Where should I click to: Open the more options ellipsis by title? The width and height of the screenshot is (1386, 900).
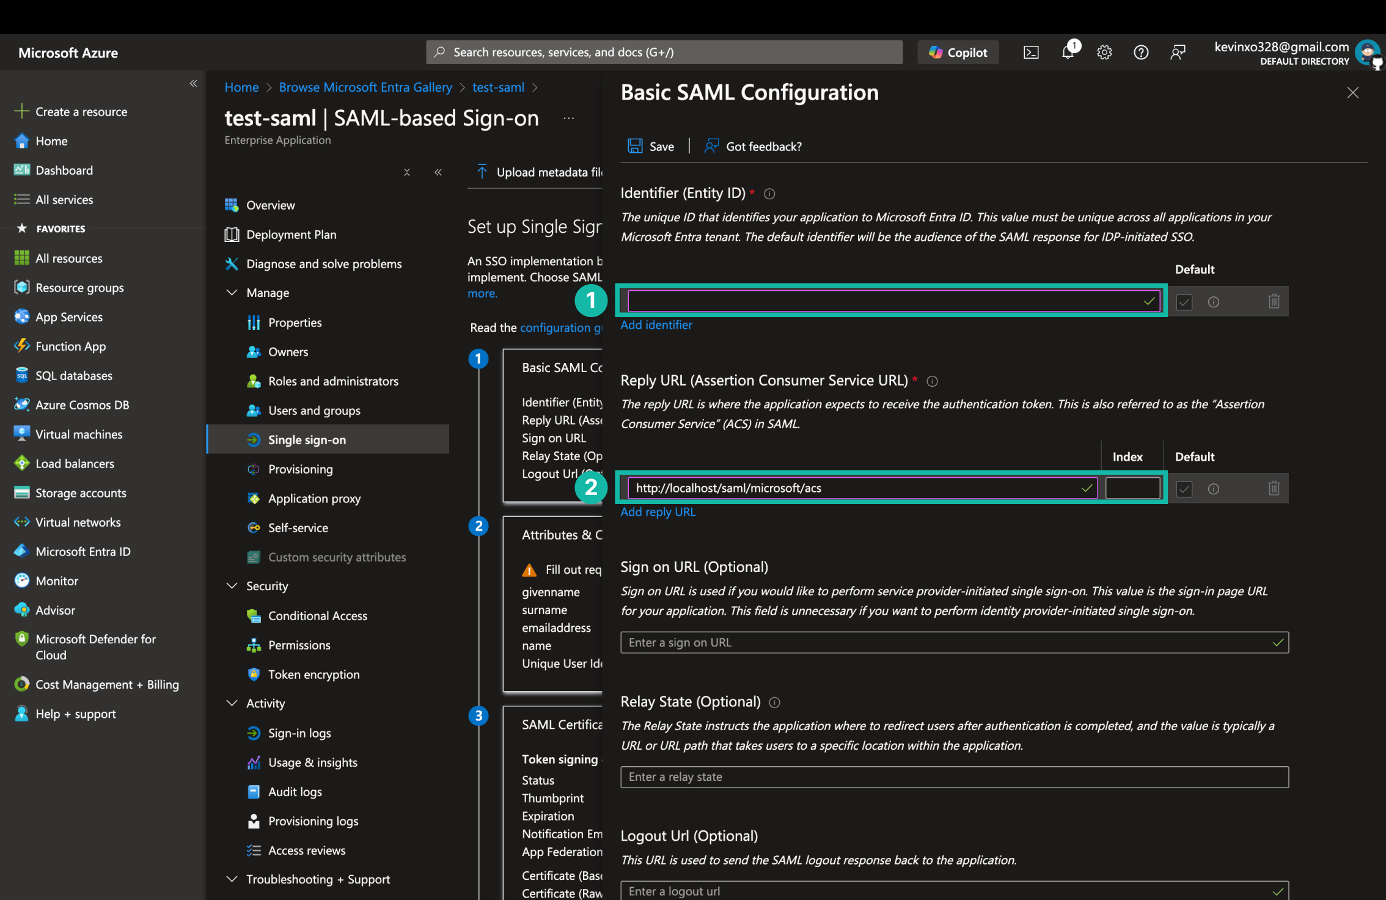(x=568, y=119)
